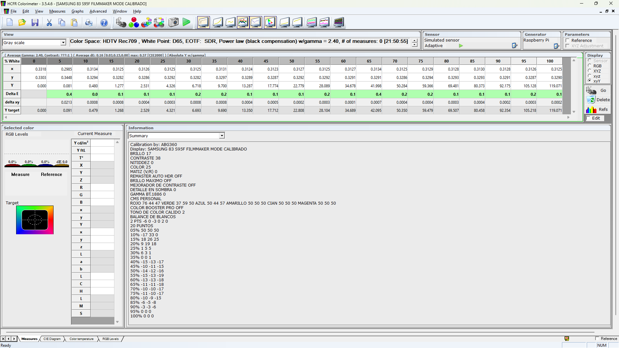
Task: Click gray scale table scroll-down arrow
Action: click(x=574, y=112)
